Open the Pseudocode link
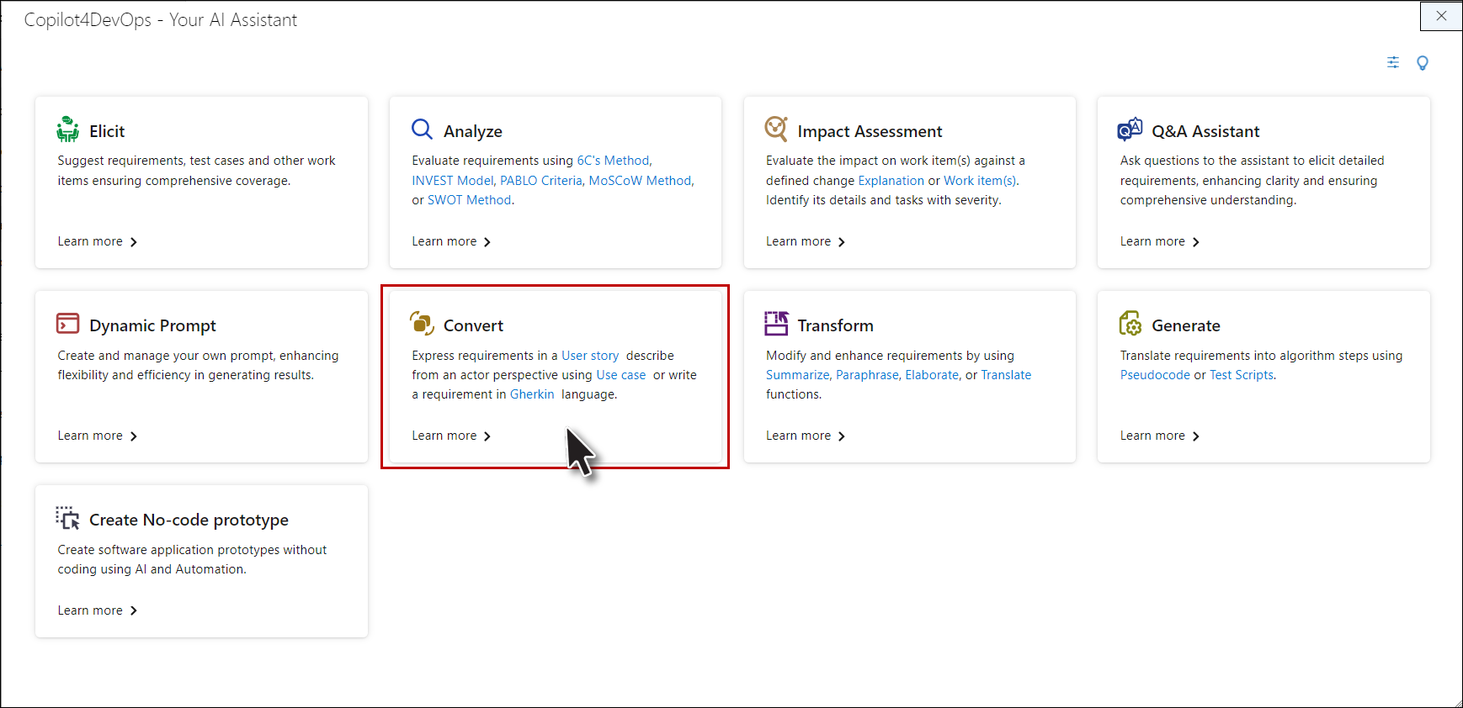Image resolution: width=1463 pixels, height=708 pixels. [1155, 375]
